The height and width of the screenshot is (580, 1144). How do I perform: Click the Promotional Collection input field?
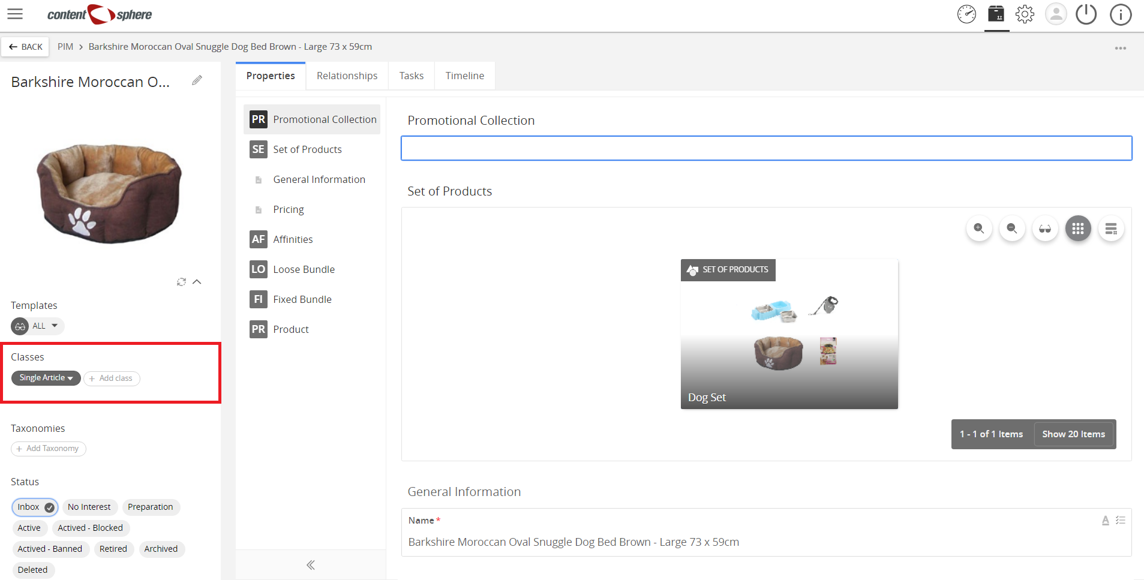tap(766, 148)
